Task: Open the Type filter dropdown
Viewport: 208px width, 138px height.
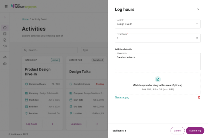Action: (x=94, y=50)
